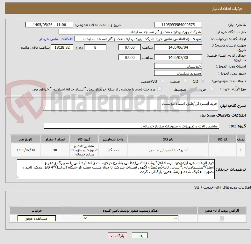The width and height of the screenshot is (251, 244).
Task: Click the remaining time field 18:28:32
Action: tap(62, 47)
